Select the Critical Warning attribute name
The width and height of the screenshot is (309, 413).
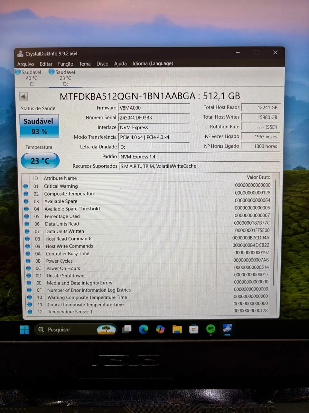tap(61, 186)
